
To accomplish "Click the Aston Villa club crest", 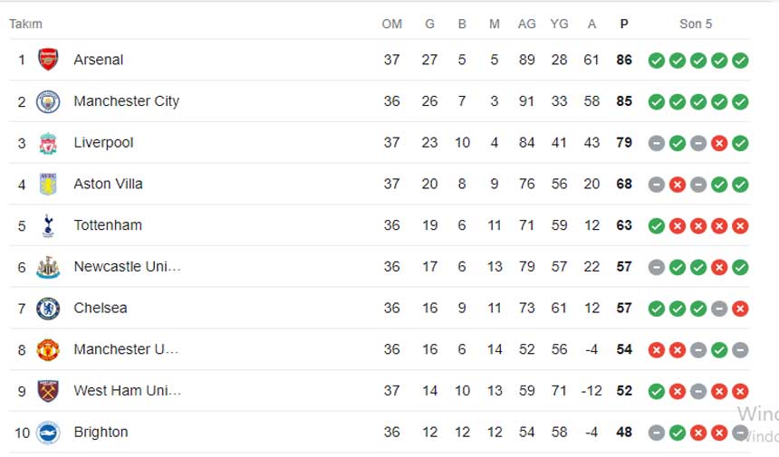I will (48, 184).
